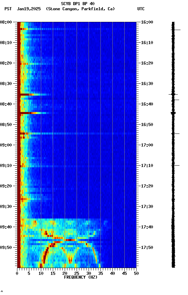Click the seismic event band near 08:44 PST
The image size is (188, 295).
[34, 113]
